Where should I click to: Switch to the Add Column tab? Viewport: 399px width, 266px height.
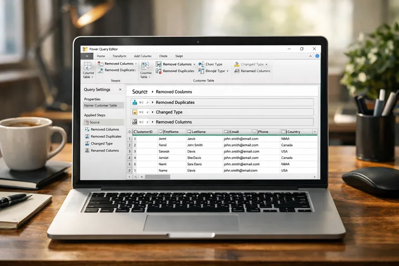142,56
